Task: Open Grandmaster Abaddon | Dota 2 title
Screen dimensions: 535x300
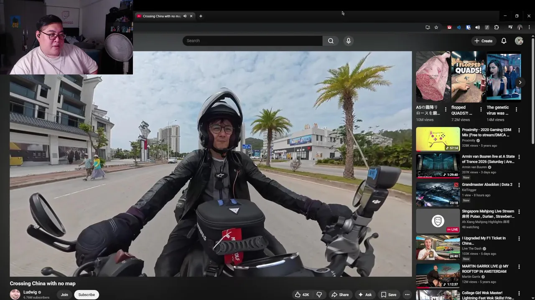Action: [x=487, y=185]
